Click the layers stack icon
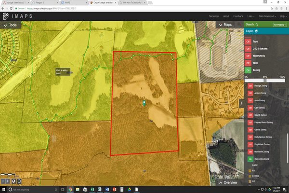Screen dimensions: 289x193 coord(257,31)
